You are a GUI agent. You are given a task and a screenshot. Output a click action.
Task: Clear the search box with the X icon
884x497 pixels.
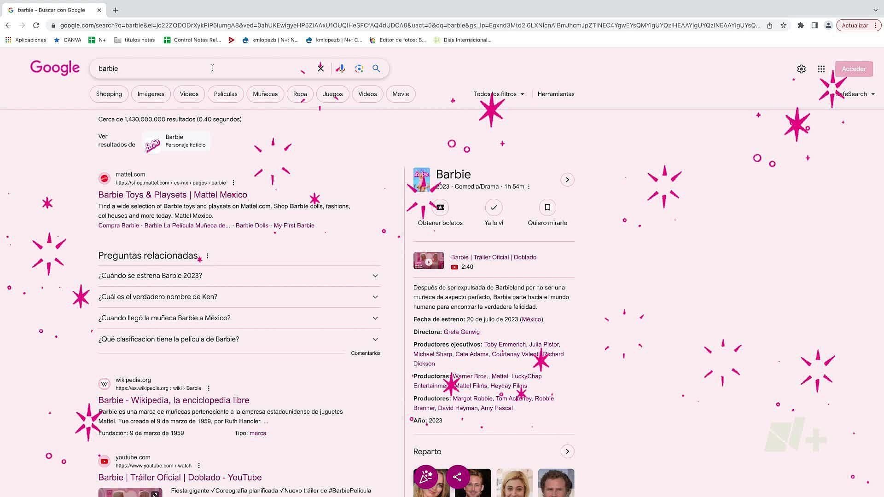(321, 69)
